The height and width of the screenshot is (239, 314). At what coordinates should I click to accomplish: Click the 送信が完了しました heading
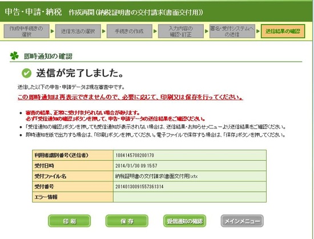80,73
